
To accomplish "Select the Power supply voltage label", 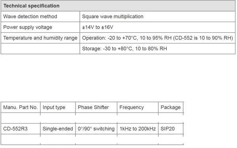I will (x=28, y=27).
